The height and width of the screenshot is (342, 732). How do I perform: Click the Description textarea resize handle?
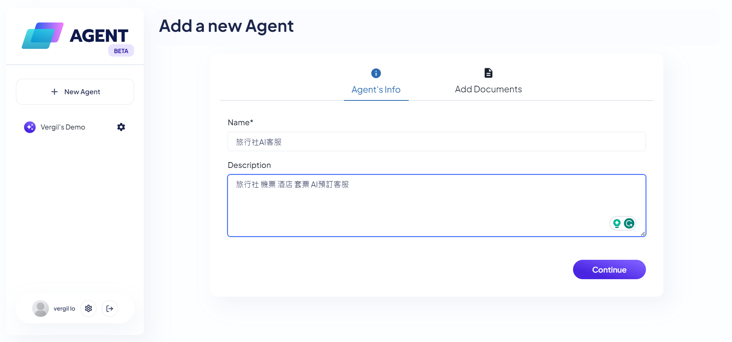[x=643, y=234]
